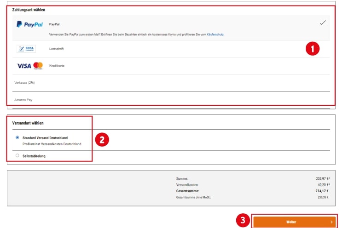Screen dimensions: 343x228
Task: Click the checkmark on the PayPal row
Action: [323, 23]
